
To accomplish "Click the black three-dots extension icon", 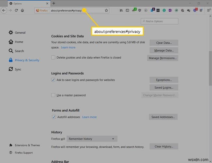I will coord(158,10).
